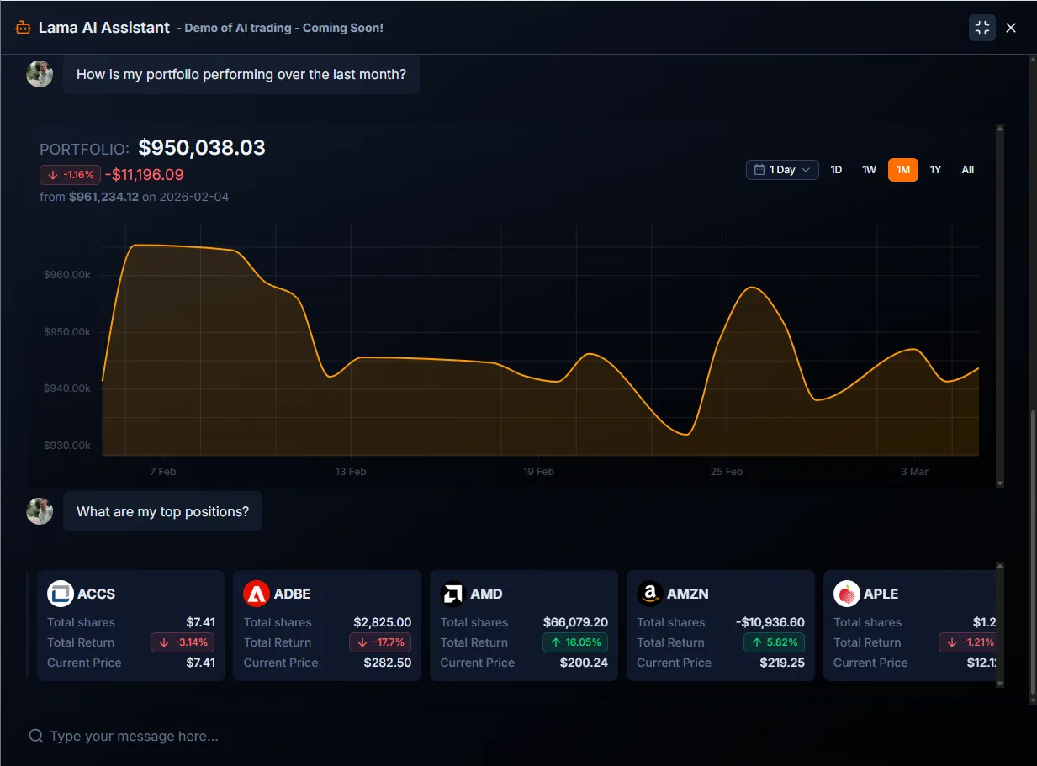Click the AMD logo icon
Viewport: 1037px width, 766px height.
pyautogui.click(x=453, y=594)
